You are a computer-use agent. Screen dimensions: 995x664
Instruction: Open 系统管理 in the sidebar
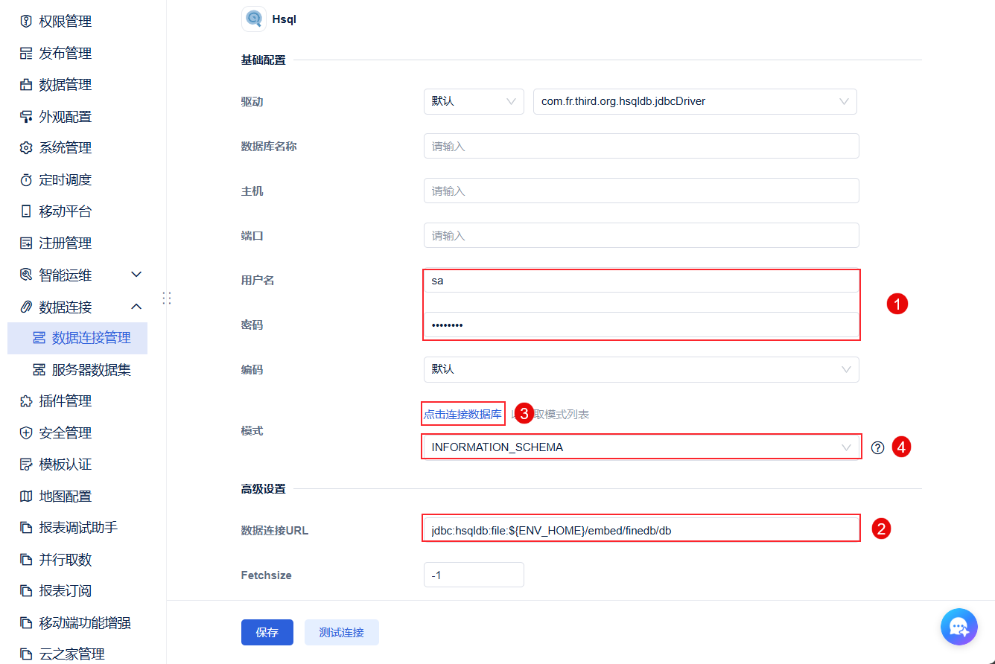point(66,148)
